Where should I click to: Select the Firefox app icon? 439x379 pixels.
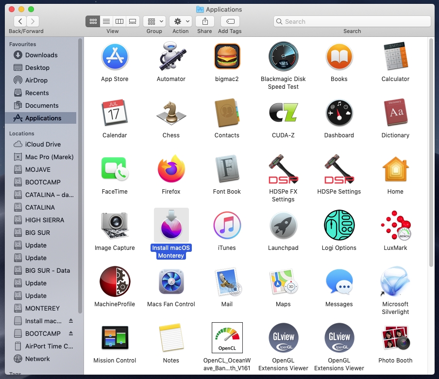click(x=171, y=169)
